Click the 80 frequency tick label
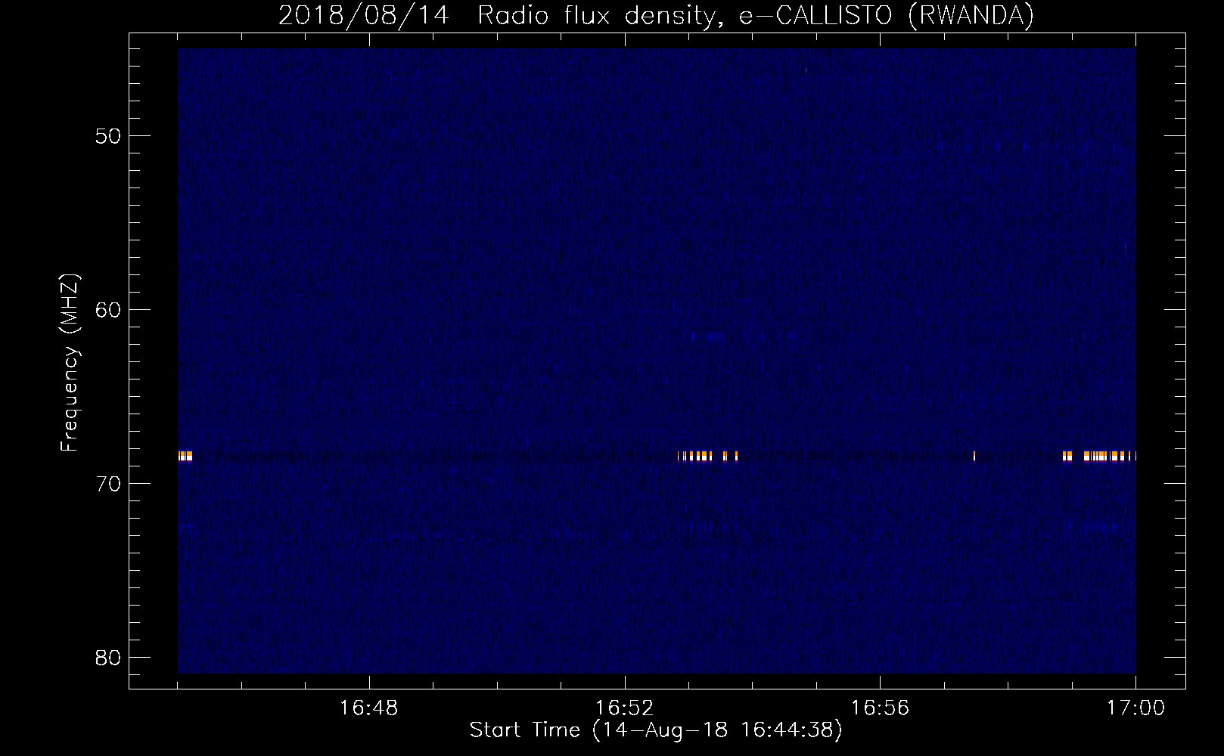1224x756 pixels. (108, 658)
